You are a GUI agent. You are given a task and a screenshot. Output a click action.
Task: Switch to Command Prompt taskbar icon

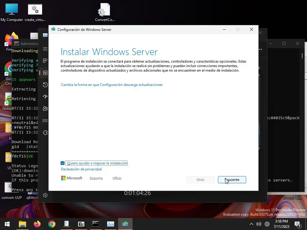96,224
